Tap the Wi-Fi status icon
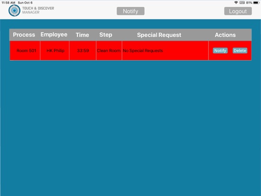Image resolution: width=261 pixels, height=196 pixels. coord(236,2)
